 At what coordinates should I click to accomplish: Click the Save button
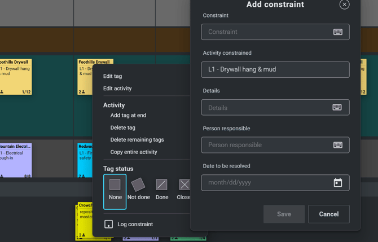click(x=284, y=214)
